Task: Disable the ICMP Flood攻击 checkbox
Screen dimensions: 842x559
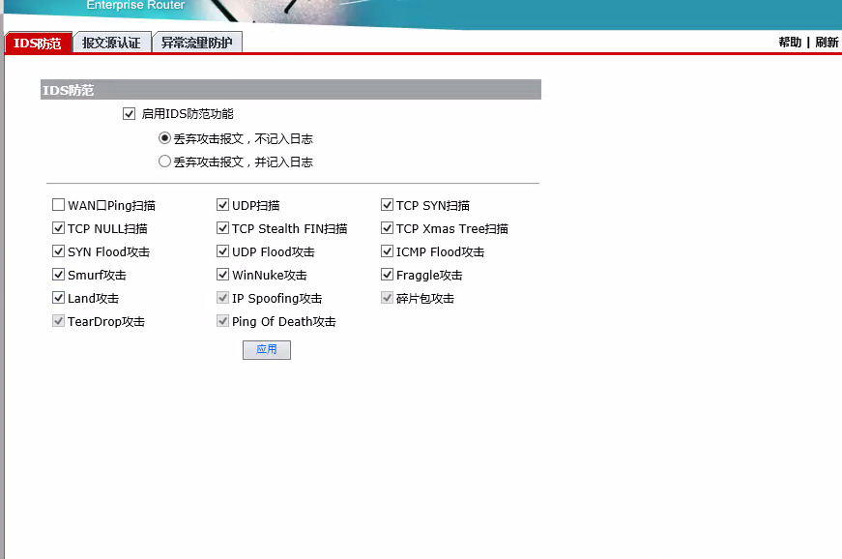Action: (x=388, y=251)
